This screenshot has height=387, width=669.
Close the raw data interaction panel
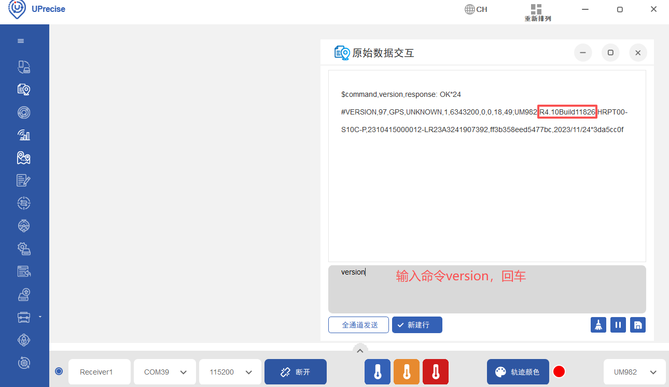(638, 52)
